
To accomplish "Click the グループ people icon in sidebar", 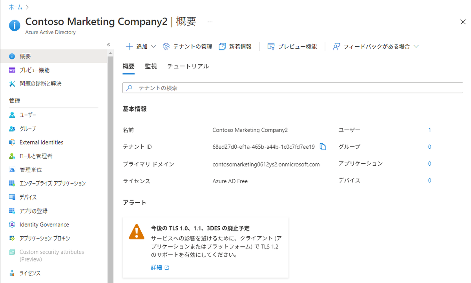I will click(12, 129).
